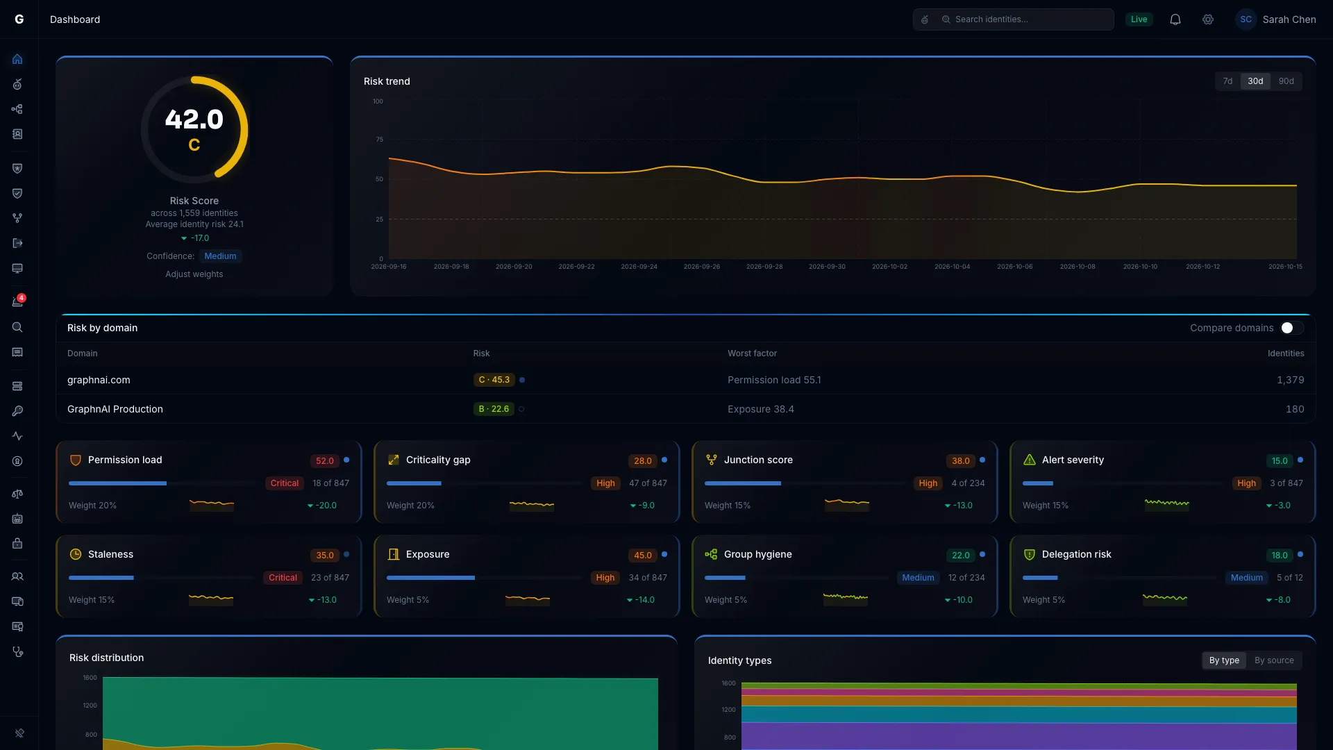The image size is (1333, 750).
Task: Click the Exposure progress bar
Action: (484, 578)
